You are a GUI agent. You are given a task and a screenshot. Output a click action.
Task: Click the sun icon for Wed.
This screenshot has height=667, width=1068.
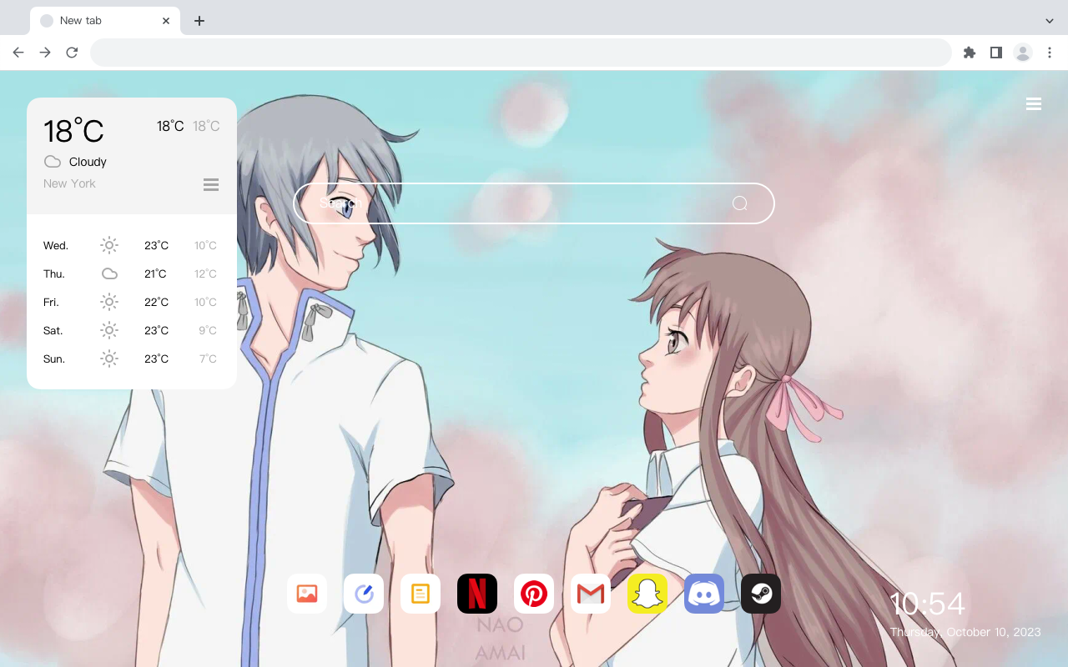point(109,245)
